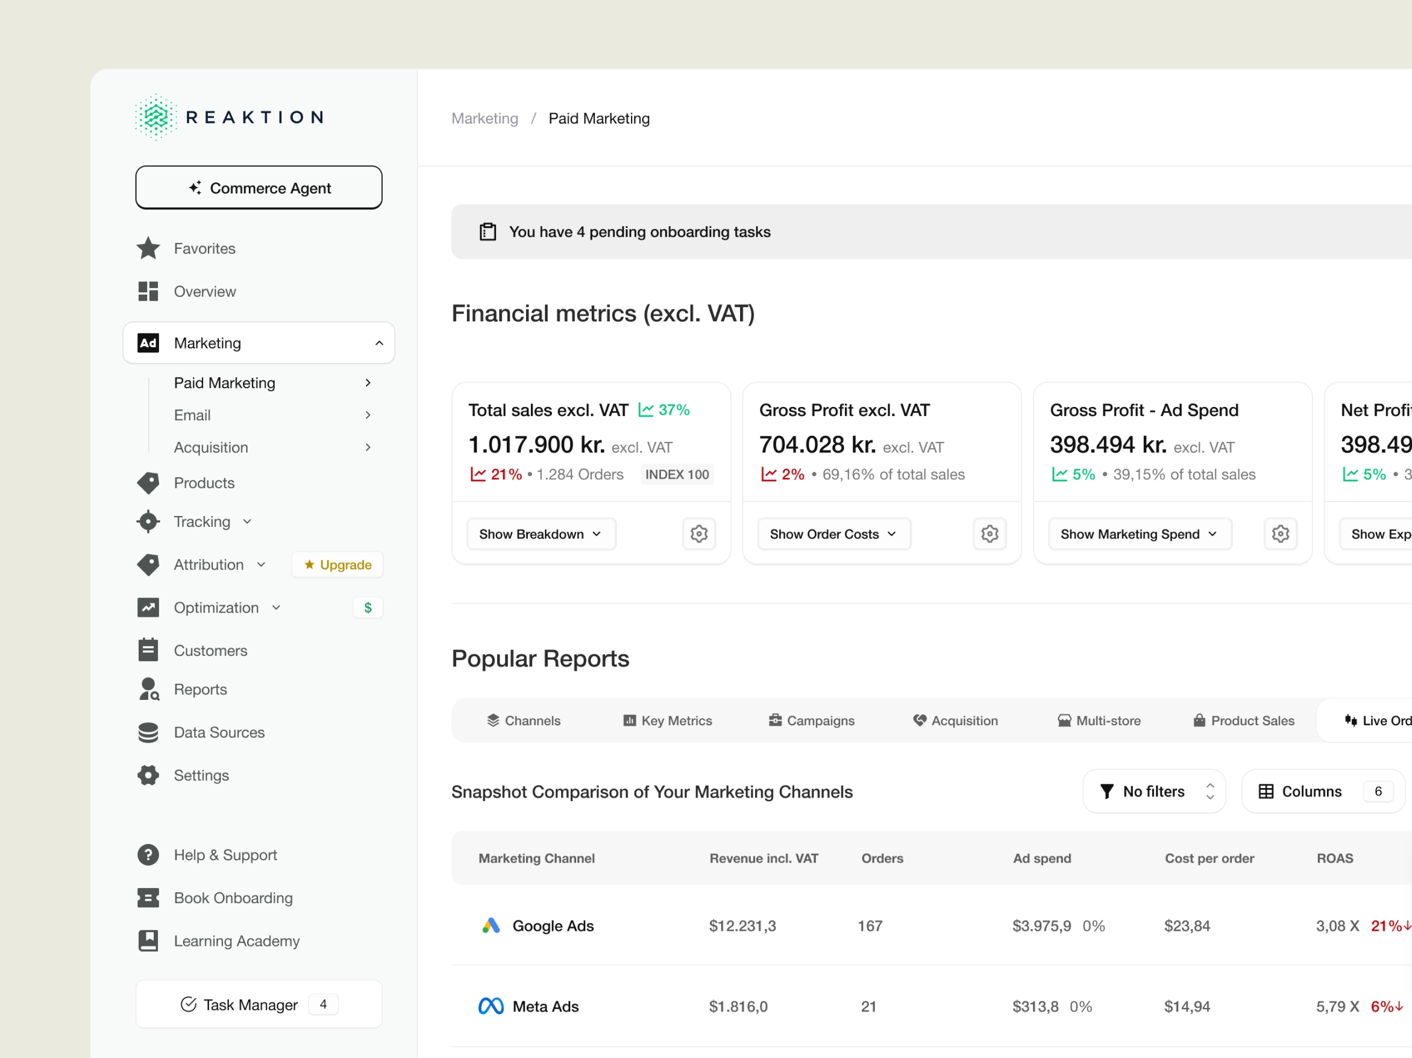The height and width of the screenshot is (1058, 1412).
Task: Go to Marketing breadcrumb link
Action: point(485,118)
